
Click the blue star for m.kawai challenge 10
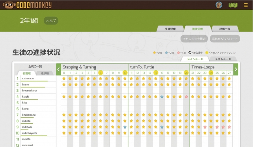(125, 127)
